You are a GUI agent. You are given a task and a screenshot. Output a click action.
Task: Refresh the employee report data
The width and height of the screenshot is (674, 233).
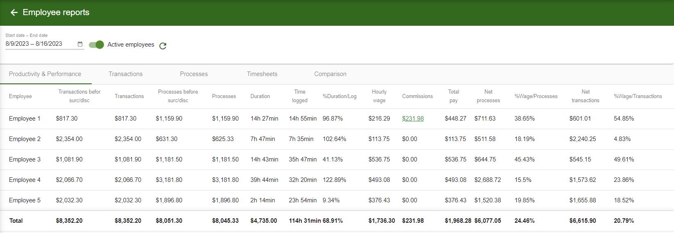(163, 46)
